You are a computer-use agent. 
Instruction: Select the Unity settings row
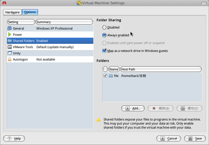click(x=50, y=53)
